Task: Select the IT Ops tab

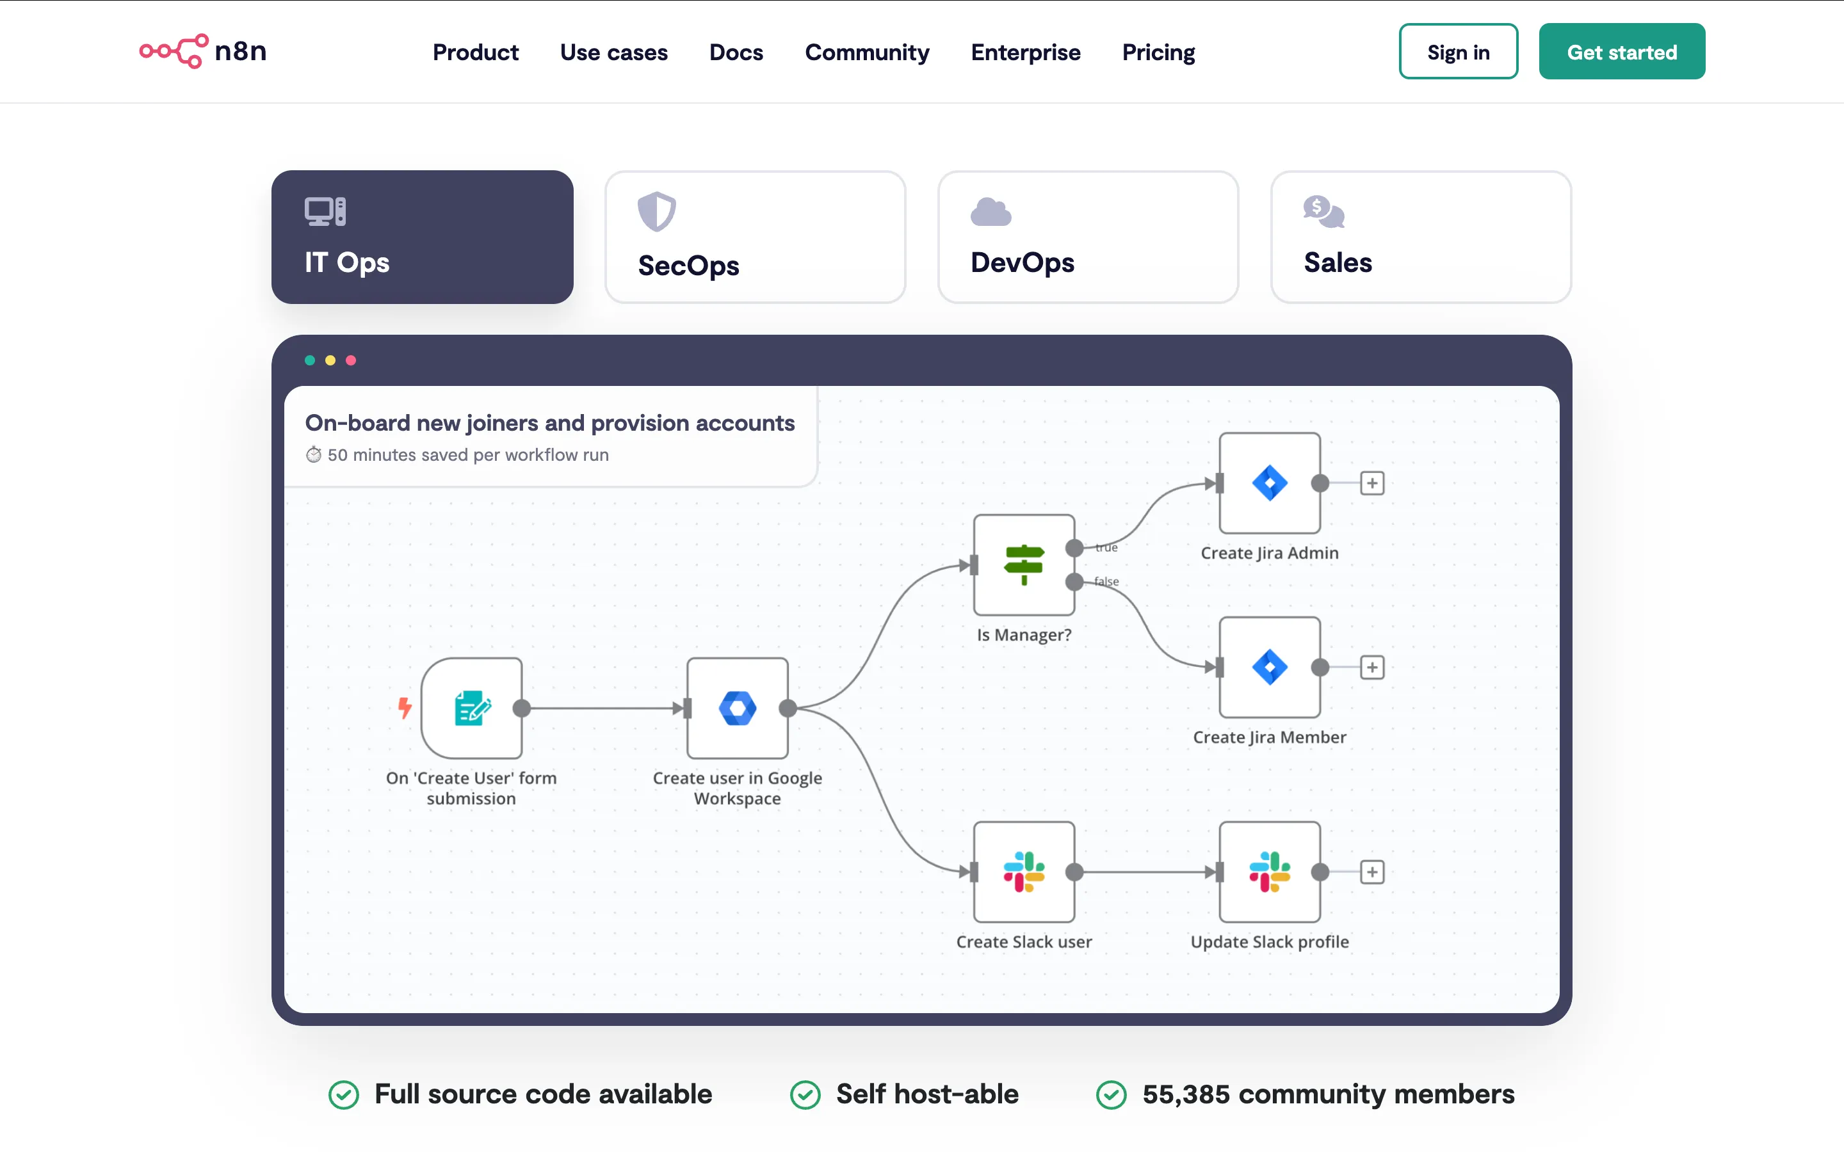Action: click(x=422, y=237)
